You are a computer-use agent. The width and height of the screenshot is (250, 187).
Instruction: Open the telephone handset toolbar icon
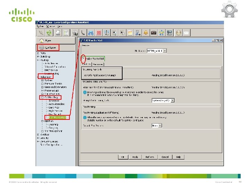[83, 33]
